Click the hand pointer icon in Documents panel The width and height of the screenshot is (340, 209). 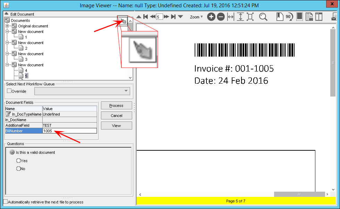point(123,21)
